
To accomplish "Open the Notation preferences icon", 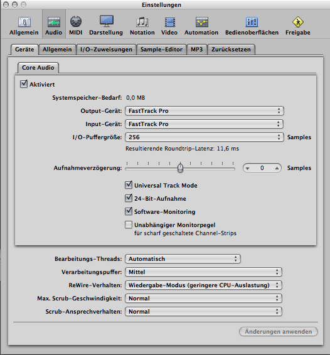I will (x=142, y=25).
